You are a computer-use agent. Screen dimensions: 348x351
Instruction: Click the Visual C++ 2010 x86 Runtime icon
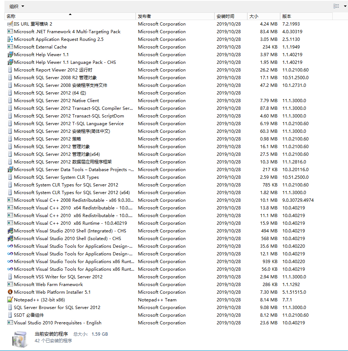click(x=10, y=223)
